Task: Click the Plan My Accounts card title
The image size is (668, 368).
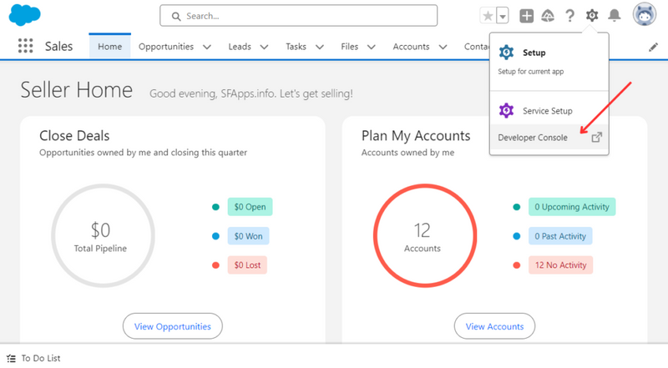Action: point(416,135)
